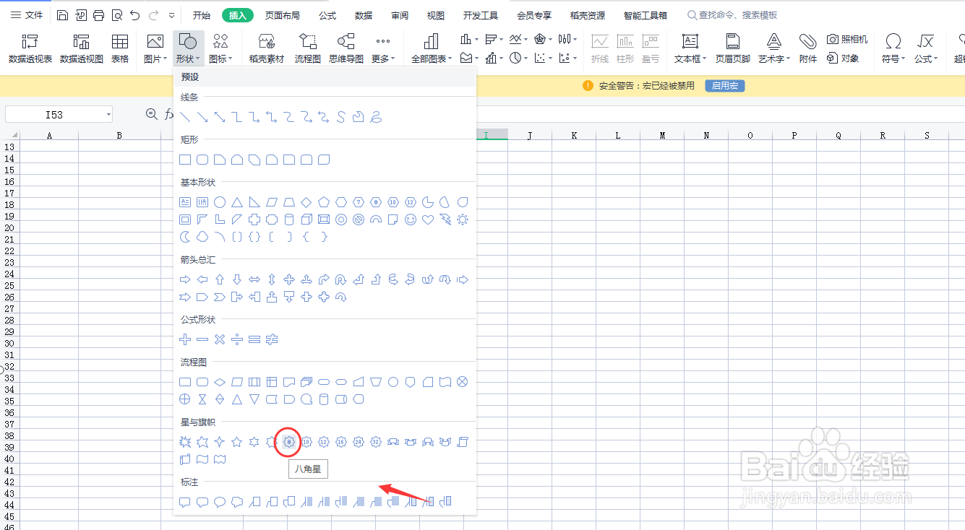Open the 文件 file menu
The image size is (965, 530).
pos(27,15)
